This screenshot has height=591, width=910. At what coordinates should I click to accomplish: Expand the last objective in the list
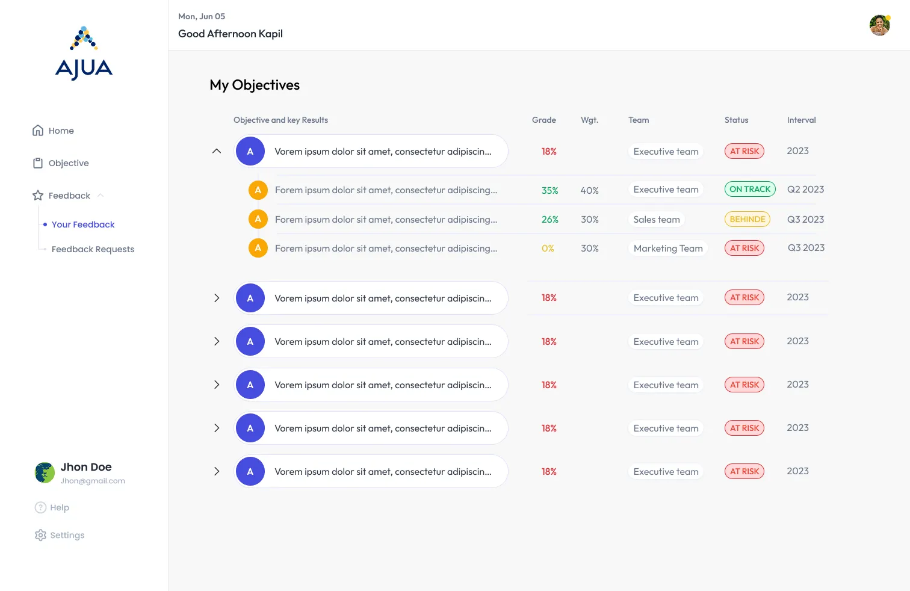pyautogui.click(x=217, y=471)
